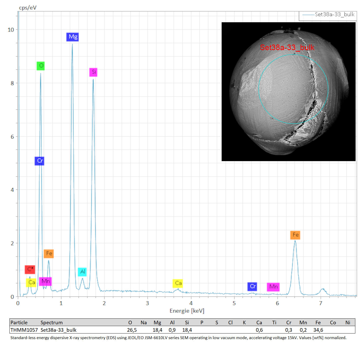Click the O value 26,5 in the table
363x345 pixels.
132,330
